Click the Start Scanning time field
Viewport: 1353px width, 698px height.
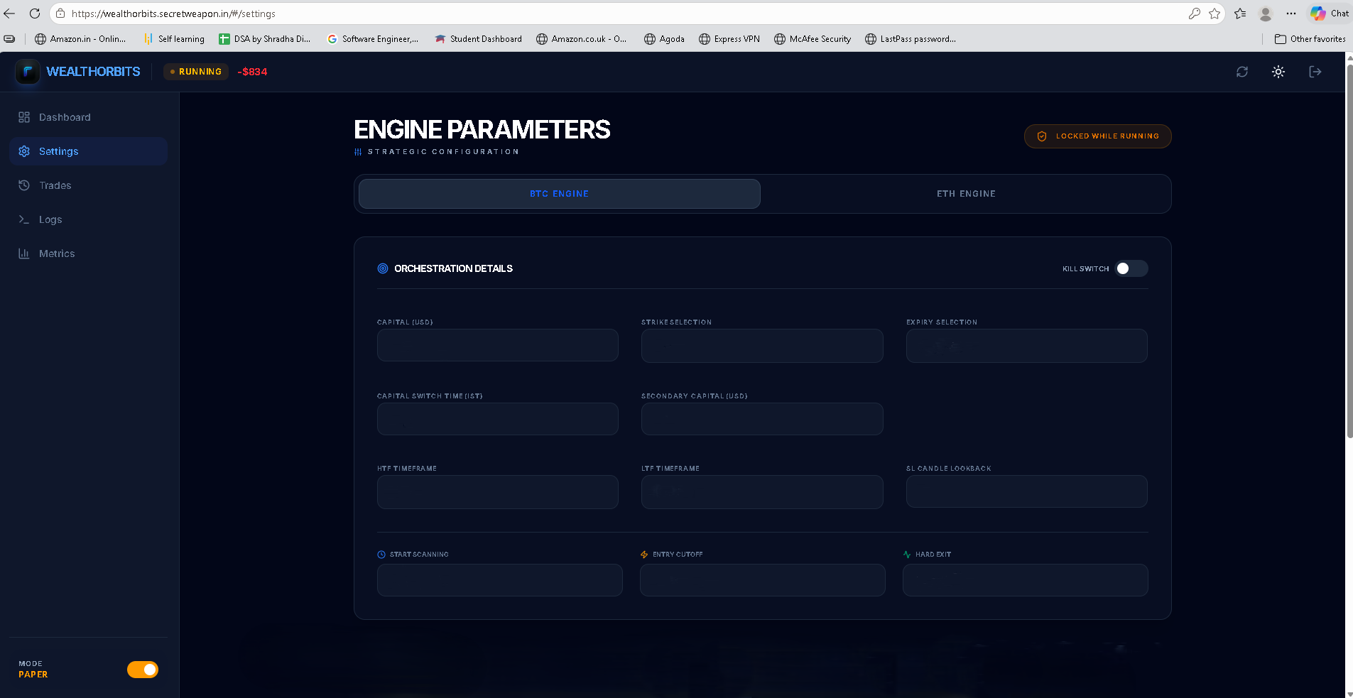point(500,580)
